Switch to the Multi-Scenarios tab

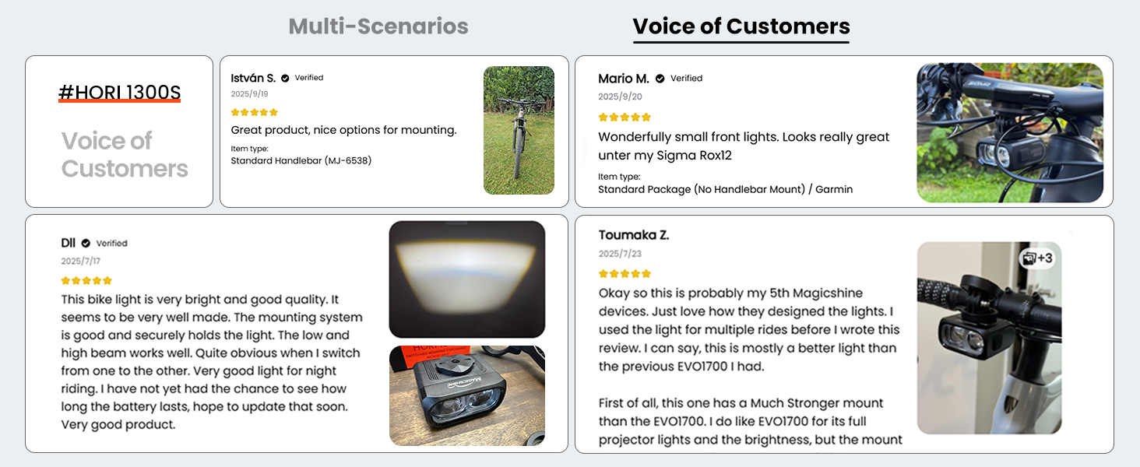coord(378,26)
